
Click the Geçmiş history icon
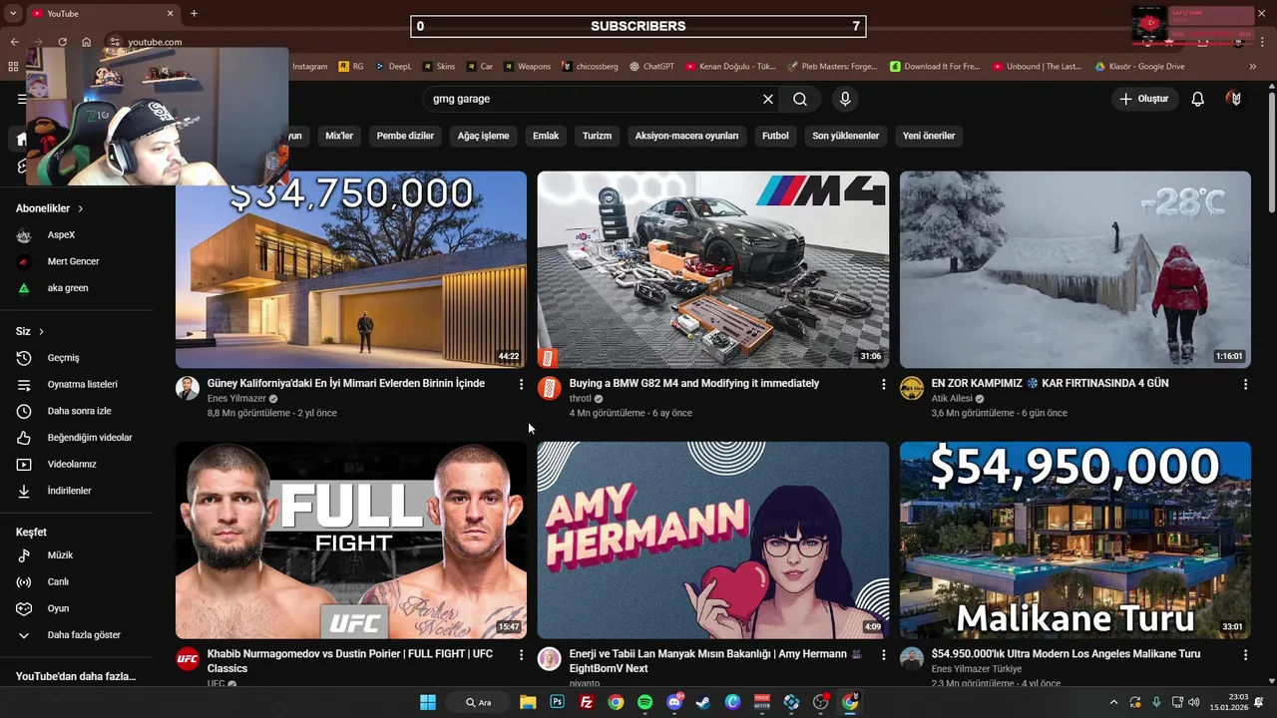click(x=24, y=358)
